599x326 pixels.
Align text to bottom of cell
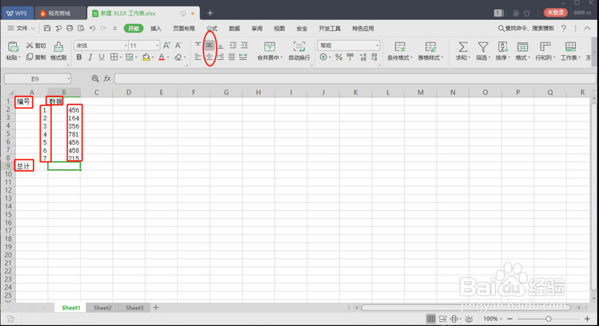pyautogui.click(x=220, y=45)
